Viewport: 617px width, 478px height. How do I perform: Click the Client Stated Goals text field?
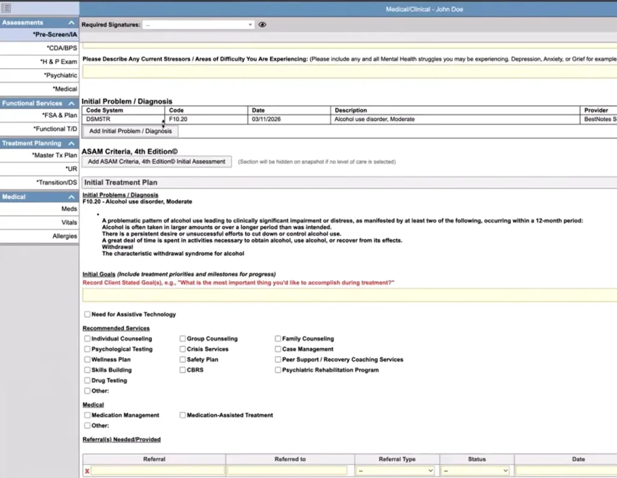(349, 295)
